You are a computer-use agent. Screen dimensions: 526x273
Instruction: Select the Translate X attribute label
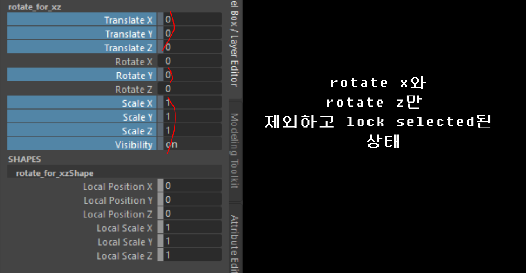[x=128, y=20]
